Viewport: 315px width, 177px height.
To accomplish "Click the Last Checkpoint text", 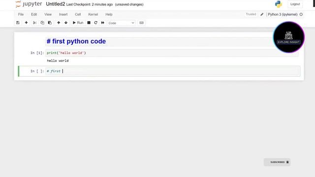I will [x=90, y=4].
